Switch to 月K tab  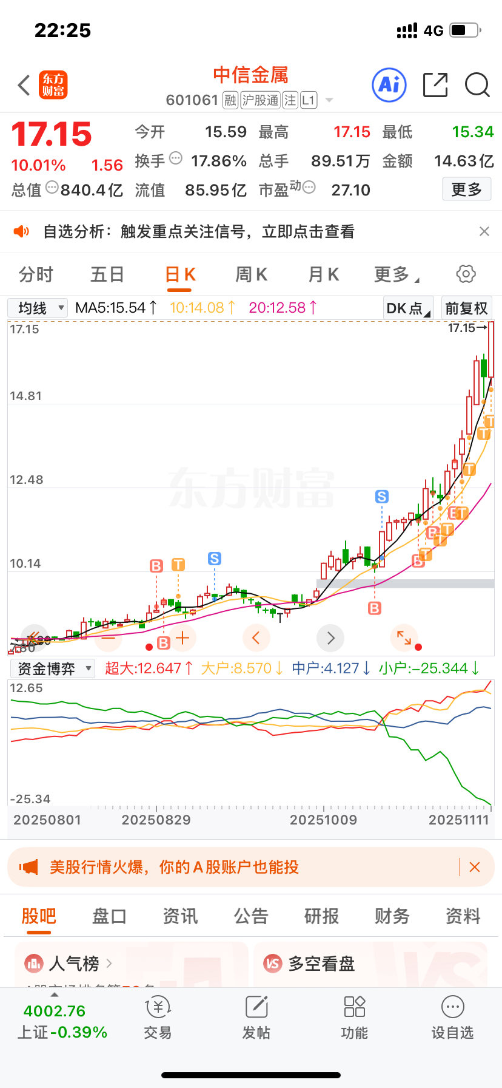click(323, 274)
